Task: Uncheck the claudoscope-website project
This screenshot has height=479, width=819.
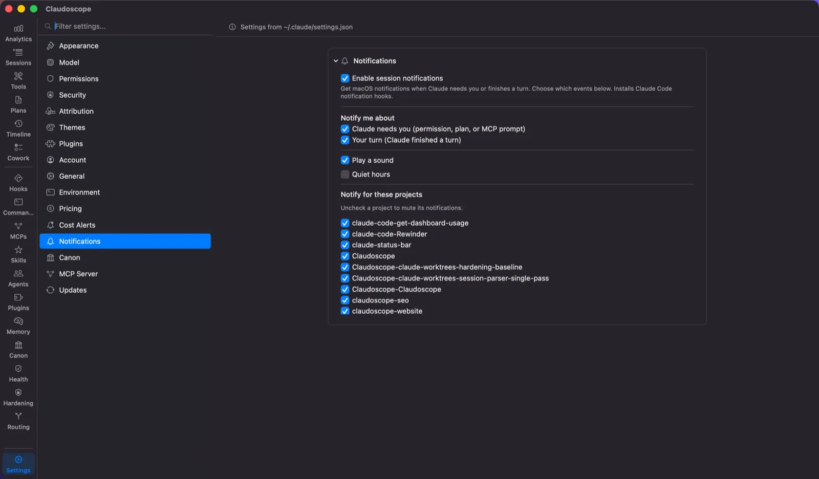Action: [x=345, y=311]
